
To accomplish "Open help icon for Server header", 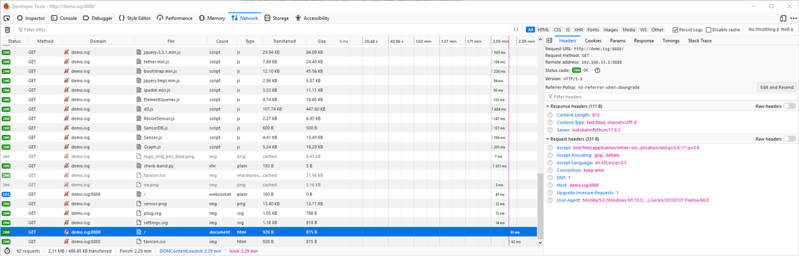I will 551,130.
